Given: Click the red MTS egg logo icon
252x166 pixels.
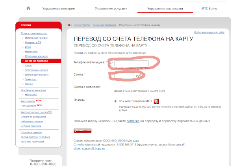Looking at the screenshot, I should [156, 101].
